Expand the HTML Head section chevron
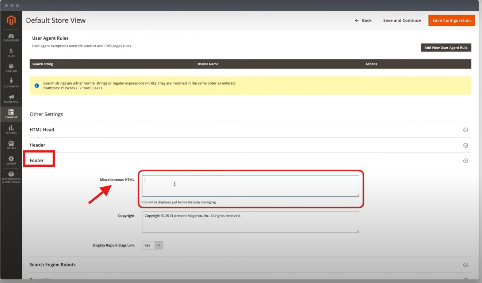Screen dimensions: 482x283 (x=466, y=130)
